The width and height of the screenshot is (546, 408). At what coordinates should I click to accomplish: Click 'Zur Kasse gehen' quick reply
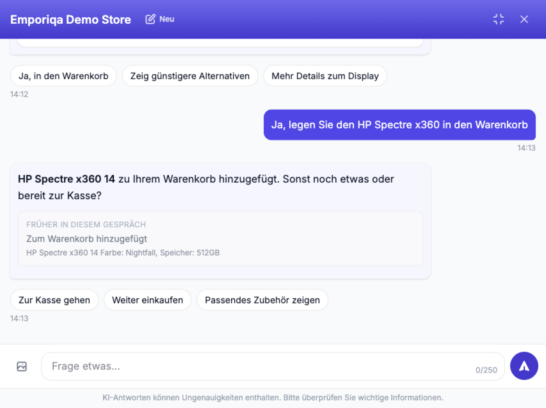(54, 300)
